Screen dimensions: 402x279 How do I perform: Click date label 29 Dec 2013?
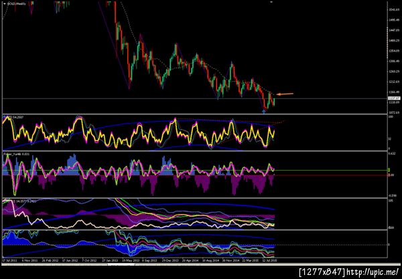[170, 260]
